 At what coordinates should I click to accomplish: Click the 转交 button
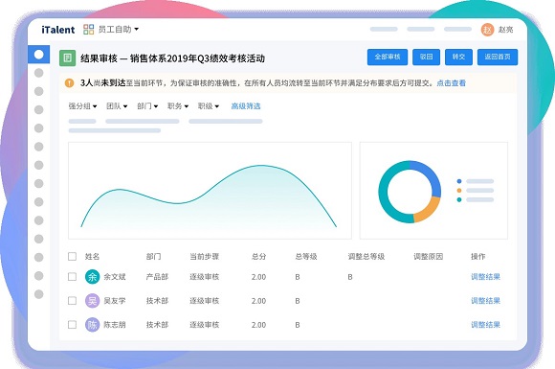(458, 58)
